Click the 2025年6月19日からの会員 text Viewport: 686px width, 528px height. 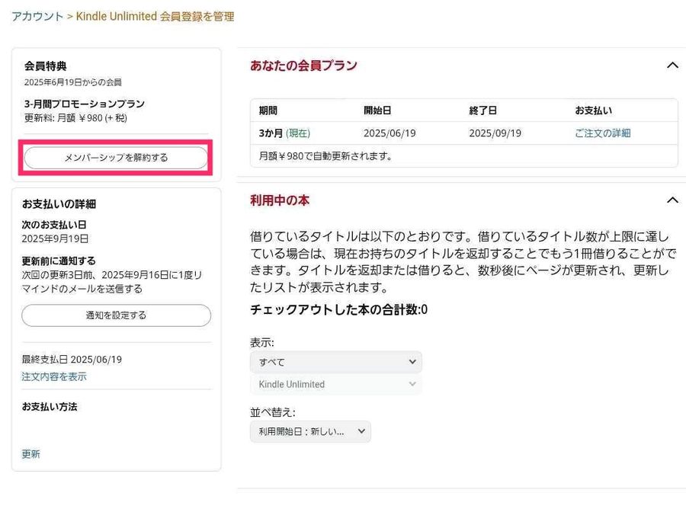[73, 82]
